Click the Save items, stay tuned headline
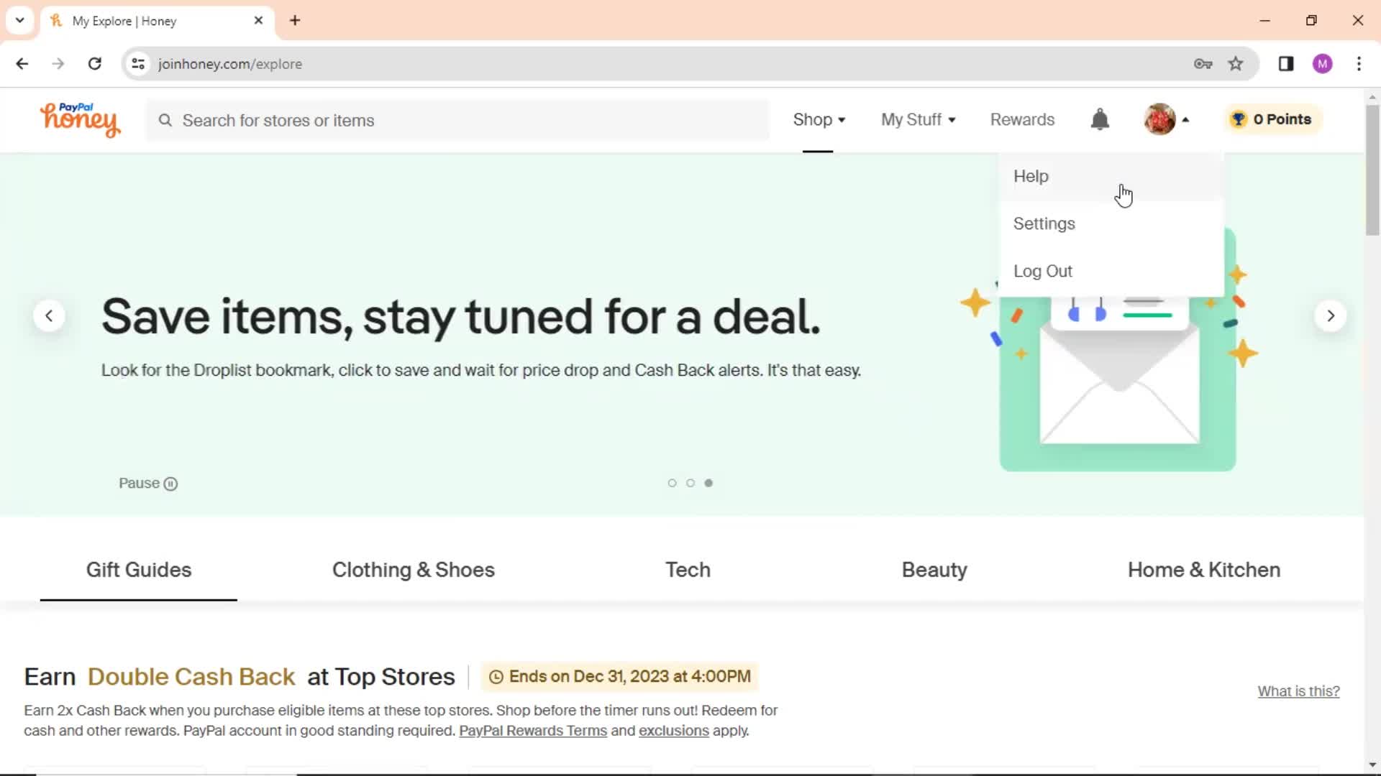1381x776 pixels. [461, 317]
